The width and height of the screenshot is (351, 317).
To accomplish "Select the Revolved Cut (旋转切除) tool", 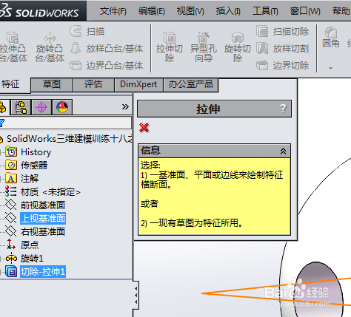I will [238, 47].
